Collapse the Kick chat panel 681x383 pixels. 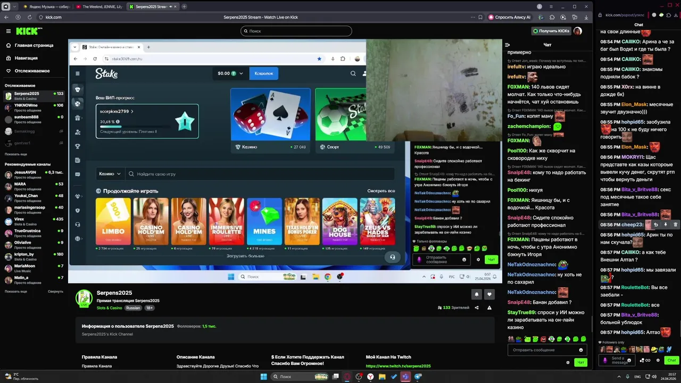pyautogui.click(x=508, y=45)
